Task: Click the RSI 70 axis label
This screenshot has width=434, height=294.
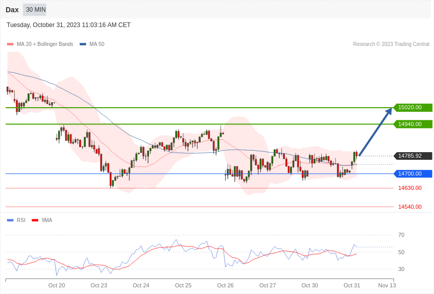Action: tap(401, 235)
